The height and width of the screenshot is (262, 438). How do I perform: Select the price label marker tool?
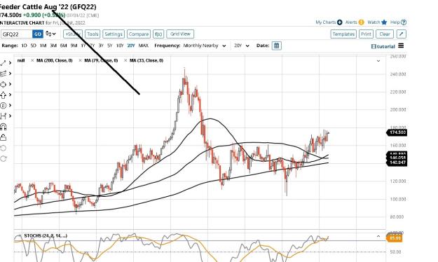tap(3, 106)
